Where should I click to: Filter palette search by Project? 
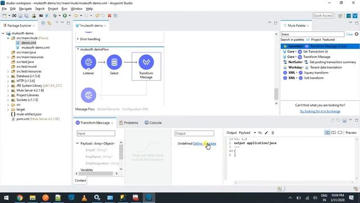[x=316, y=39]
